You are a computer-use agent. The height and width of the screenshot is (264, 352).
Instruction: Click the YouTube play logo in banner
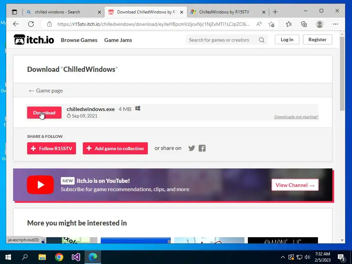41,185
